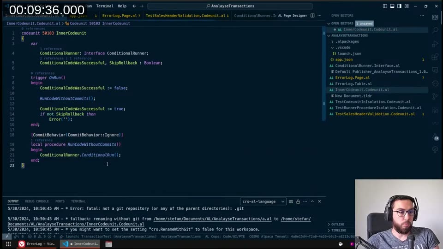Open New Document.tldr file
443x249 pixels.
(x=353, y=96)
